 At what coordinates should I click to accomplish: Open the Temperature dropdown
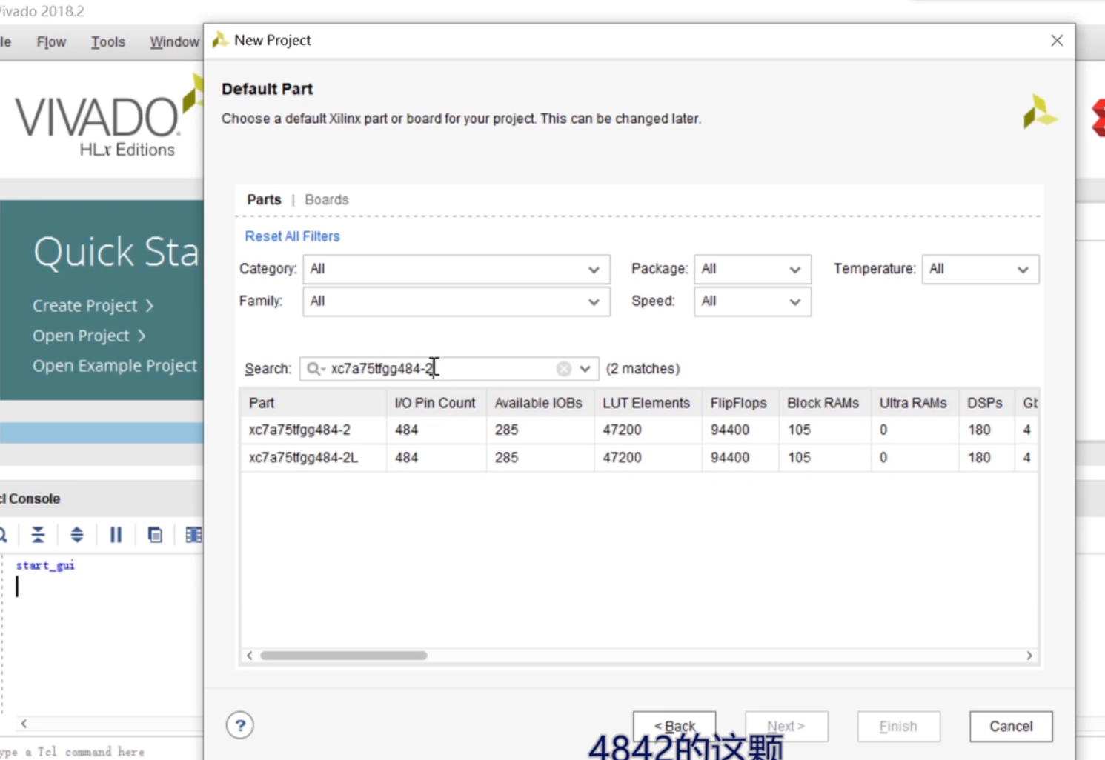[x=980, y=269]
